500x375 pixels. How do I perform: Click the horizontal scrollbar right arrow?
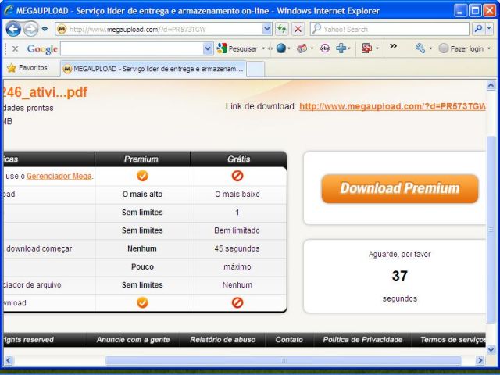pos(480,360)
